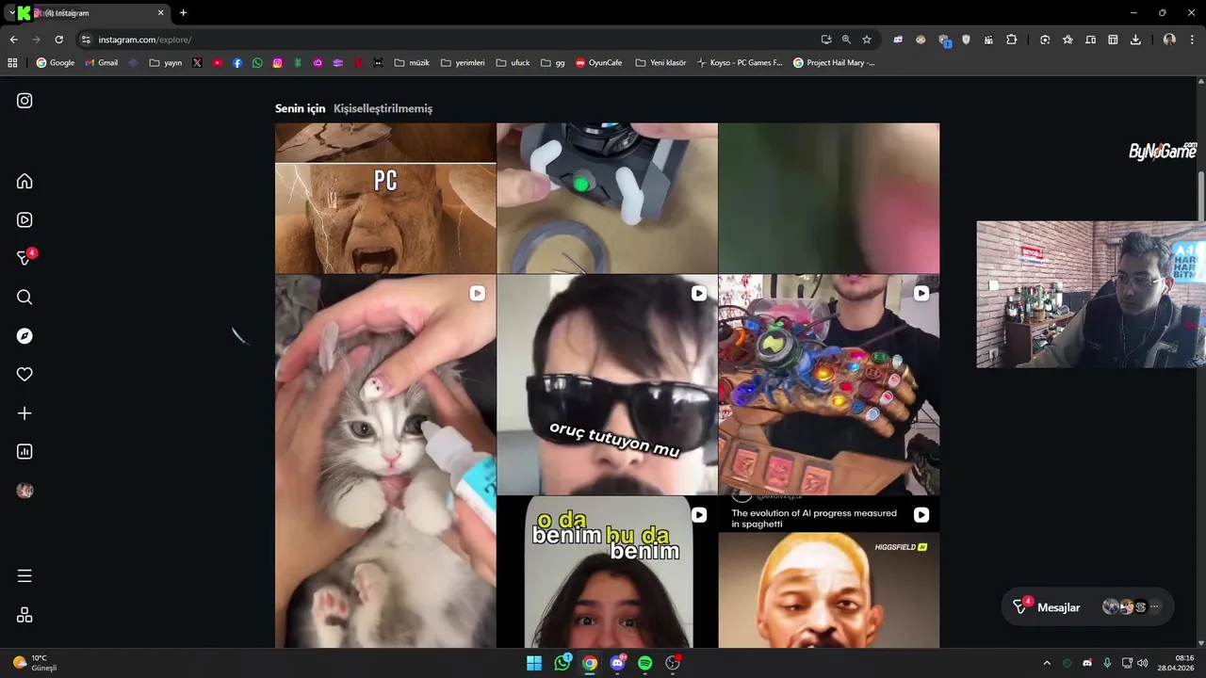Open the kitten feeding reel
This screenshot has width=1206, height=678.
(x=385, y=461)
